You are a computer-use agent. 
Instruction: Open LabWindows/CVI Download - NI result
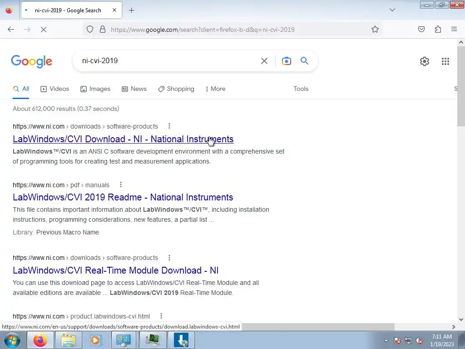123,139
